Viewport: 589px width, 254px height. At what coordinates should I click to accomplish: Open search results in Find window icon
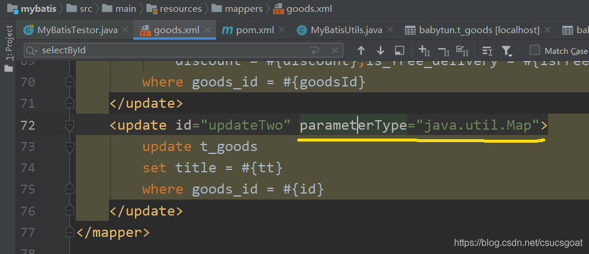coord(400,50)
